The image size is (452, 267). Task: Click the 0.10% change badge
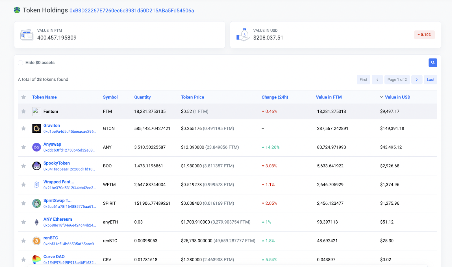click(424, 35)
